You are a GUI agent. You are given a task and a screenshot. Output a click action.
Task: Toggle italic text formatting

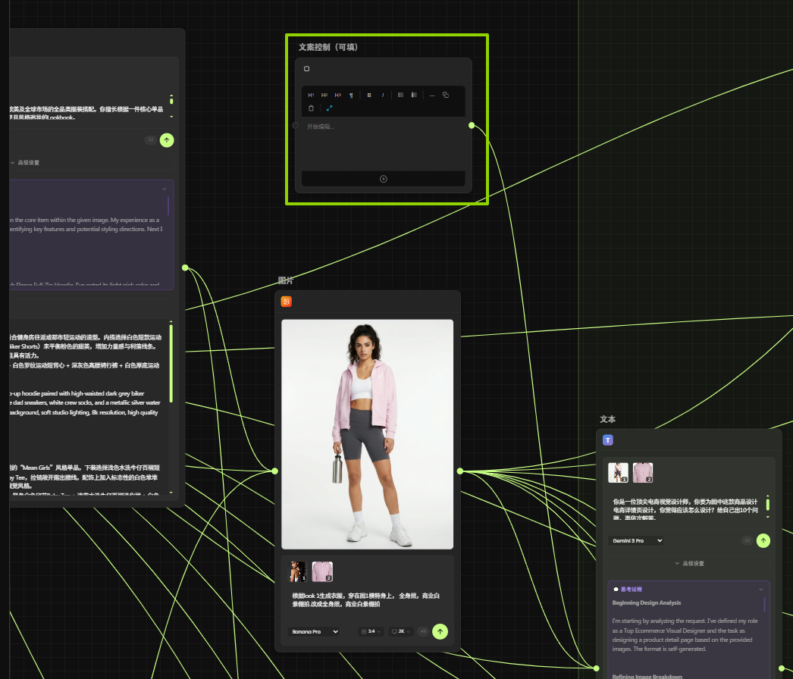[382, 95]
